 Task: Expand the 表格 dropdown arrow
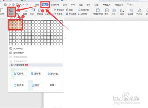tap(13, 14)
